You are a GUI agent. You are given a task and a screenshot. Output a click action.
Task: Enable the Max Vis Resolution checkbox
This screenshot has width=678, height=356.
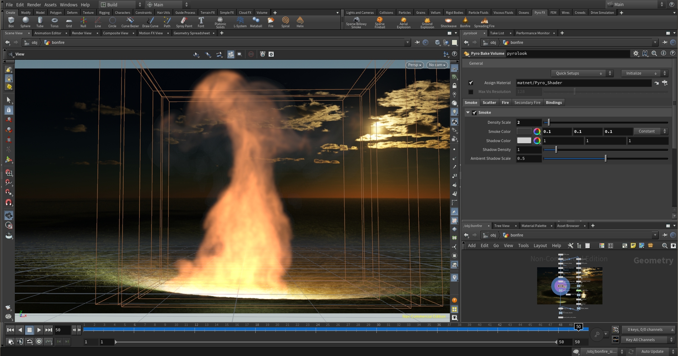tap(471, 92)
